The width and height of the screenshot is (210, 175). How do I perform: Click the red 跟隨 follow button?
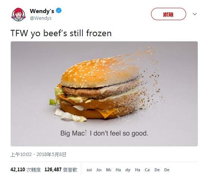(x=169, y=14)
